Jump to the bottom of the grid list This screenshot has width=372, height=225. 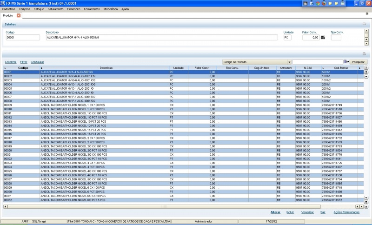[x=366, y=205]
